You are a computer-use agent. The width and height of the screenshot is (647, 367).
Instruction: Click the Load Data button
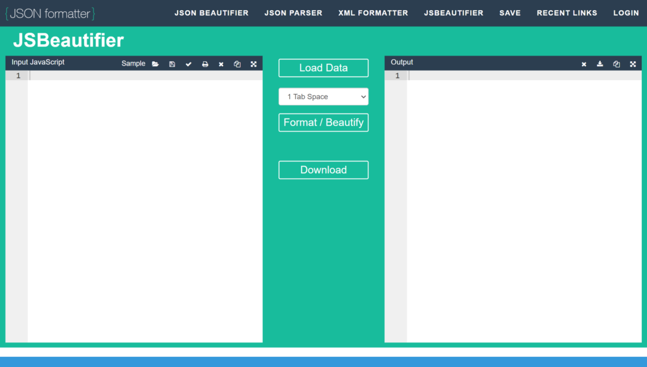[323, 68]
